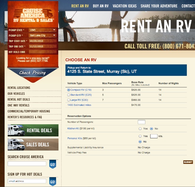The height and width of the screenshot is (187, 195).
Task: Open the Rent an RV menu item
Action: coord(80,6)
